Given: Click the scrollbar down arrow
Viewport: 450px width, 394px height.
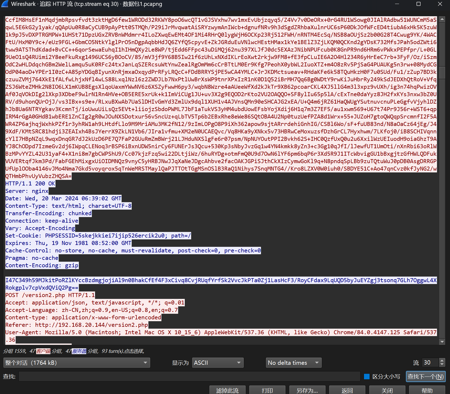Looking at the screenshot, I should (442, 342).
